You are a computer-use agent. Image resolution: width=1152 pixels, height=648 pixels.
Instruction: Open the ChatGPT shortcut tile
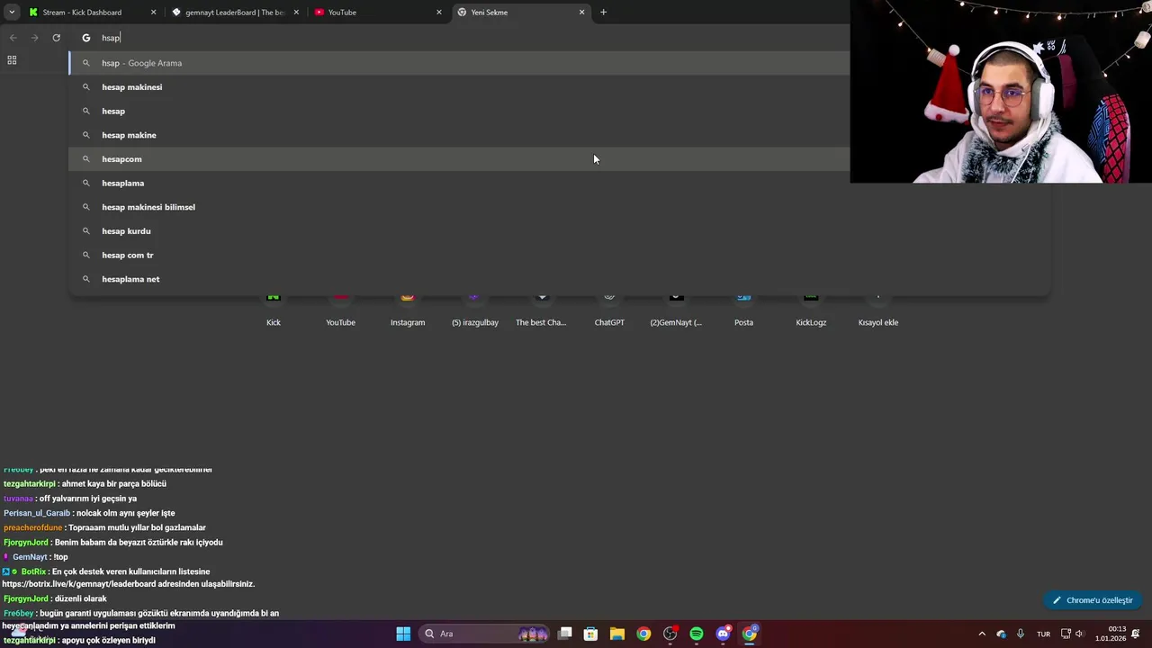click(x=609, y=310)
